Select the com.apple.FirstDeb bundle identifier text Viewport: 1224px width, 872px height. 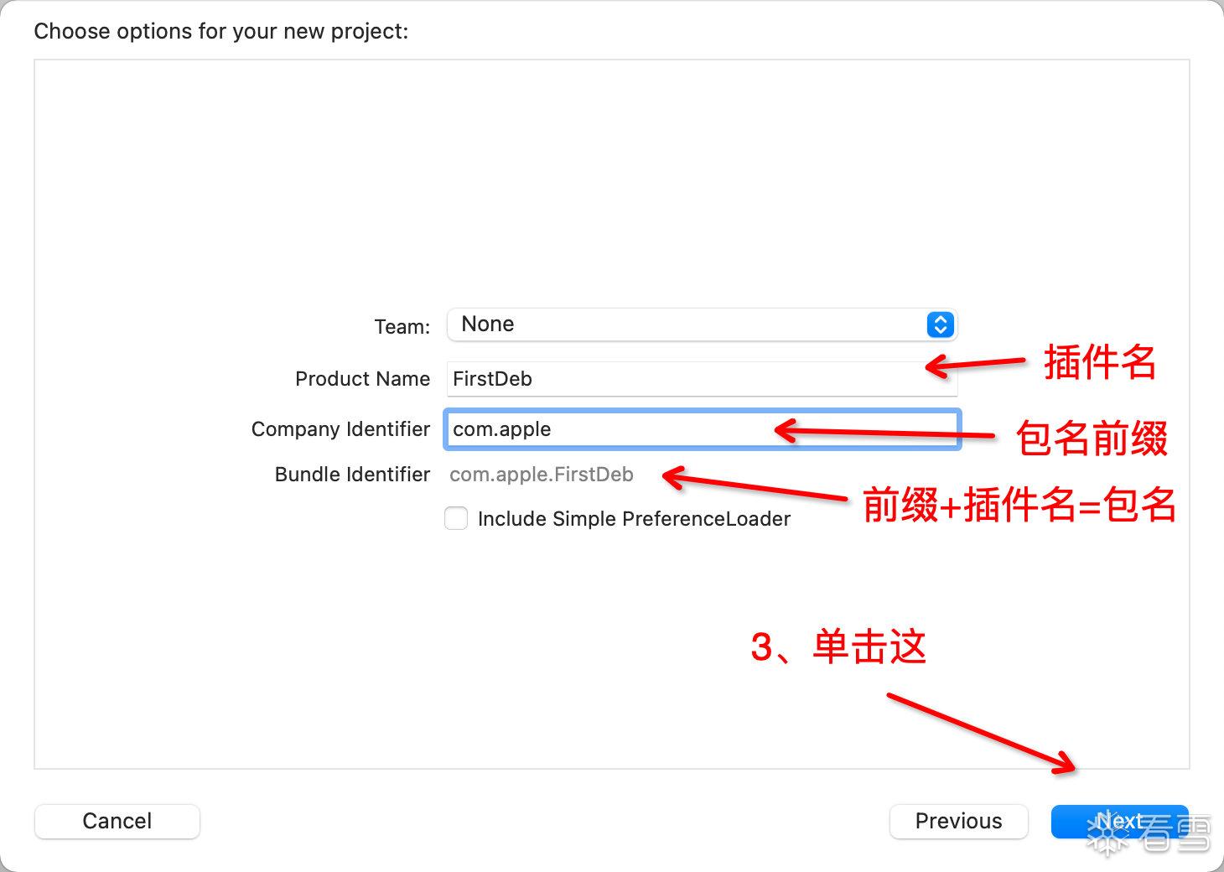point(542,475)
